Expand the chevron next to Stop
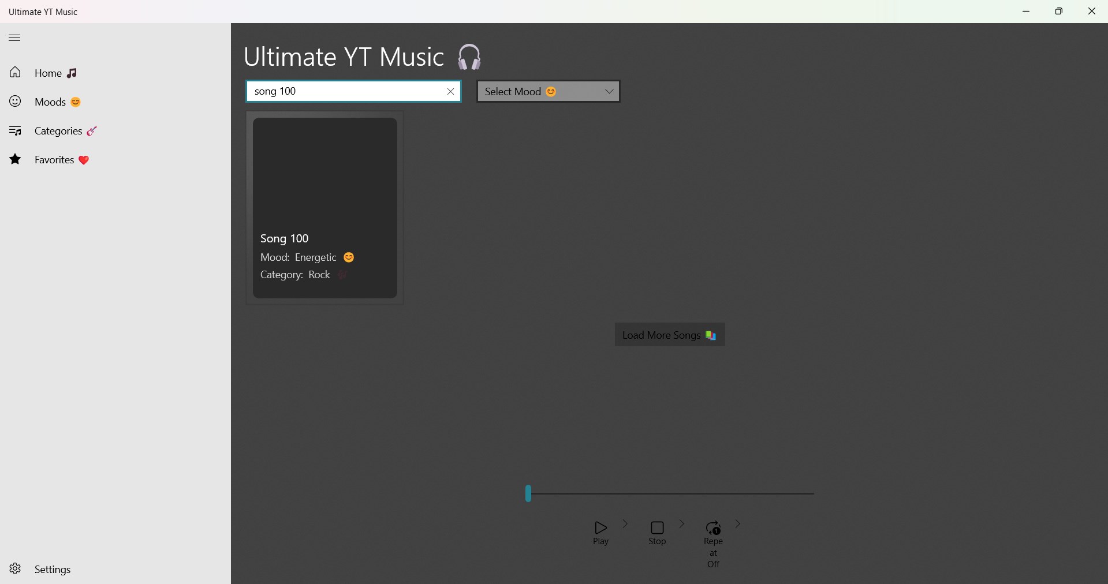 681,524
